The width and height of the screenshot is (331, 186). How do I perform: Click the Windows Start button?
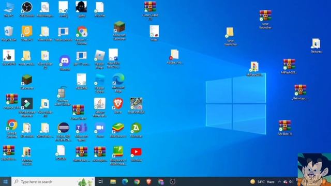(x=6, y=181)
